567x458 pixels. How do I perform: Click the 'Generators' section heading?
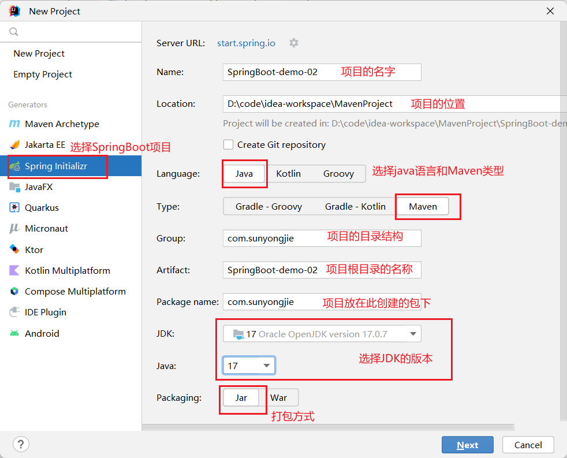coord(28,105)
